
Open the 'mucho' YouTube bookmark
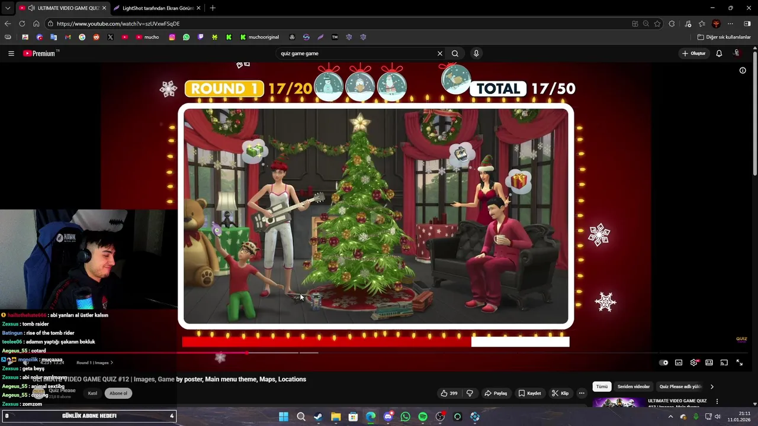coord(147,37)
